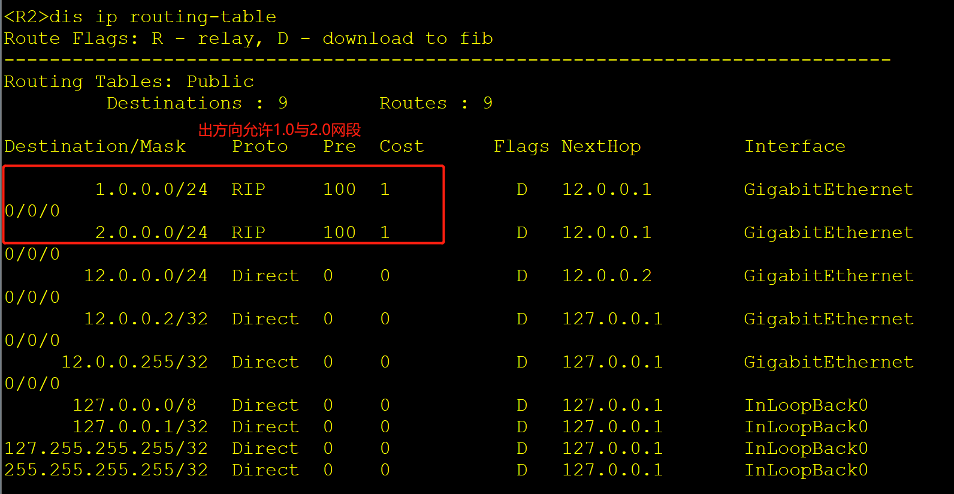
Task: Click Direct protocol in 127.0.0.1/32 row
Action: (265, 427)
